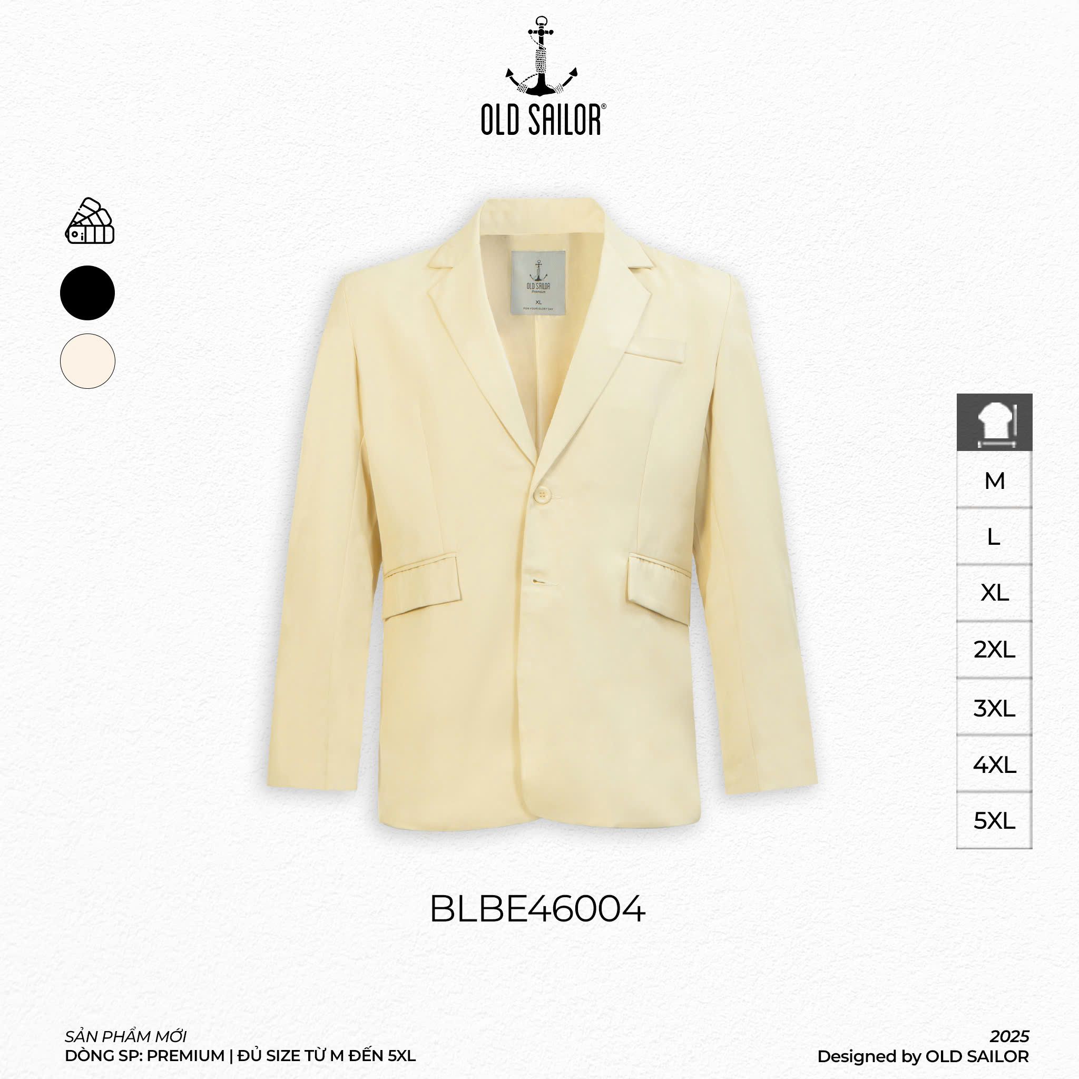Choose size L
Image resolution: width=1079 pixels, height=1079 pixels.
tap(994, 537)
